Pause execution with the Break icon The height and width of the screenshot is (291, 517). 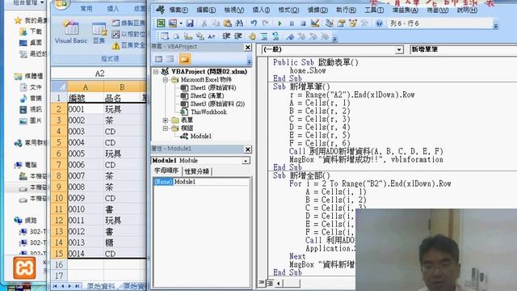[x=292, y=23]
